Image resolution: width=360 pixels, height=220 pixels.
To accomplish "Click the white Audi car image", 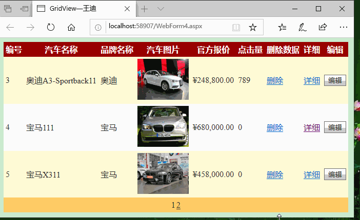I will 163,79.
